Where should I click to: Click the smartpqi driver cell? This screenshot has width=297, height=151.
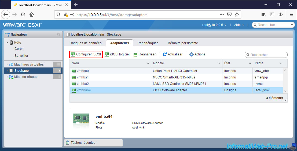tap(268, 77)
